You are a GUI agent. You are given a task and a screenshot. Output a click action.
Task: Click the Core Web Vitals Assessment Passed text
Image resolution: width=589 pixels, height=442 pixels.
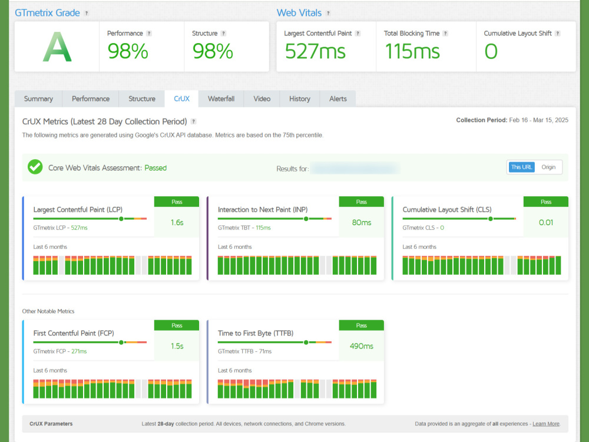tap(107, 168)
